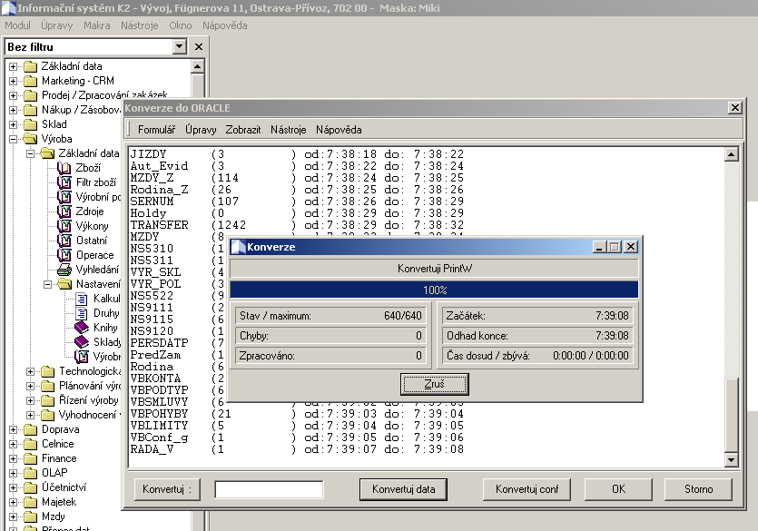758x531 pixels.
Task: Click the Celnice folder icon
Action: tap(31, 444)
